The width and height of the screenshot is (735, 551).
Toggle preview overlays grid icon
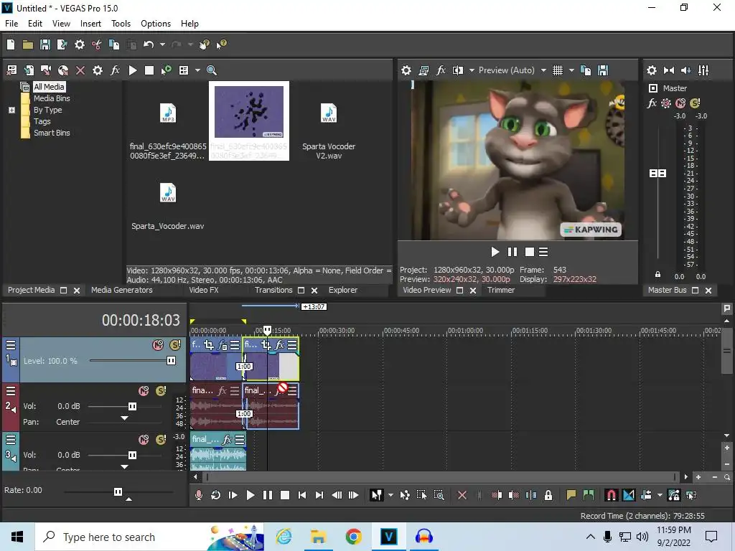[x=557, y=70]
